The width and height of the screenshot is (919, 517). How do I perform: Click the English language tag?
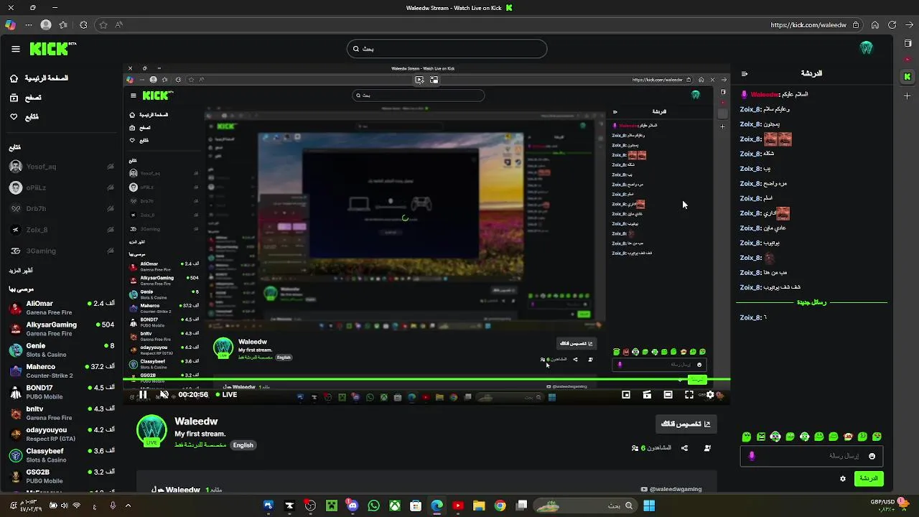click(x=243, y=445)
